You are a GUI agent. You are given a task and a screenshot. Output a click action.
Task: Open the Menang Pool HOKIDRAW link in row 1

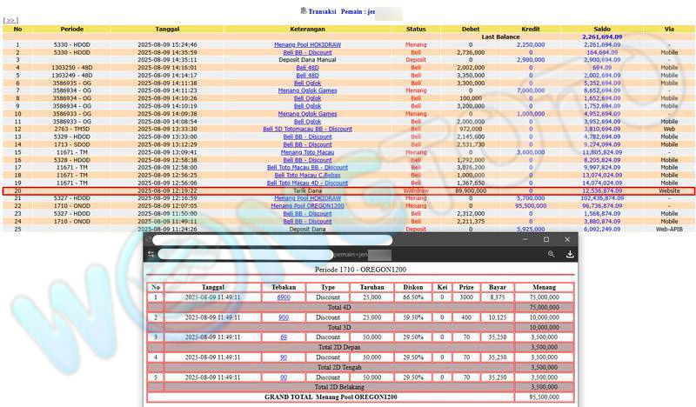click(x=307, y=44)
